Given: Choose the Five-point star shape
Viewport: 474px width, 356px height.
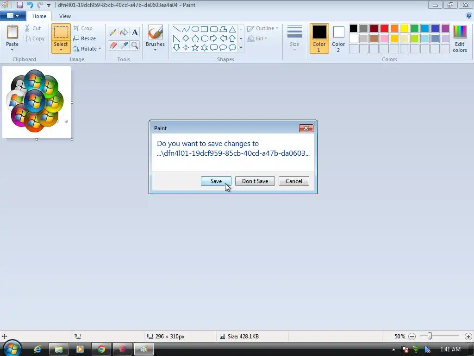Looking at the screenshot, I should point(195,48).
